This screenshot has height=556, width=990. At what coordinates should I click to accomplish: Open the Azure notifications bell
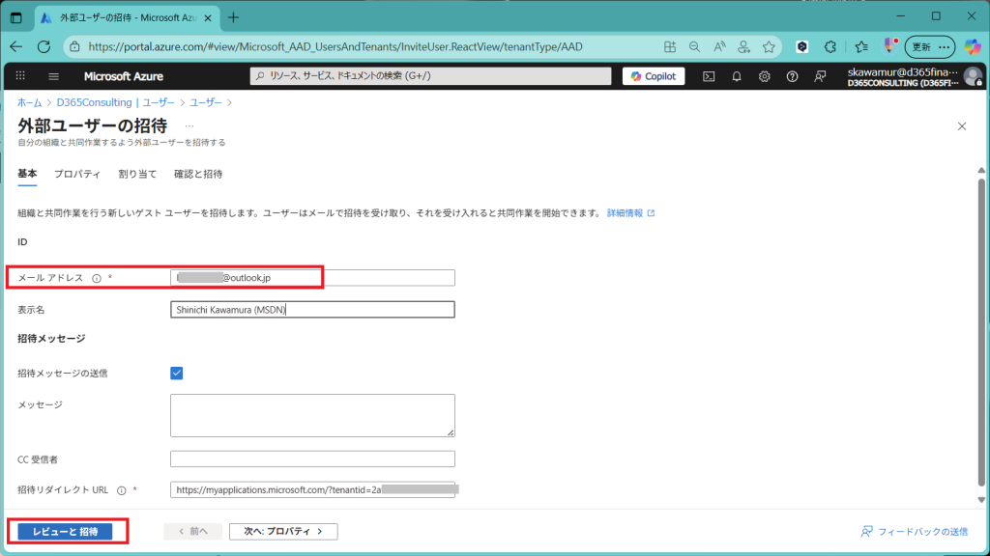737,76
